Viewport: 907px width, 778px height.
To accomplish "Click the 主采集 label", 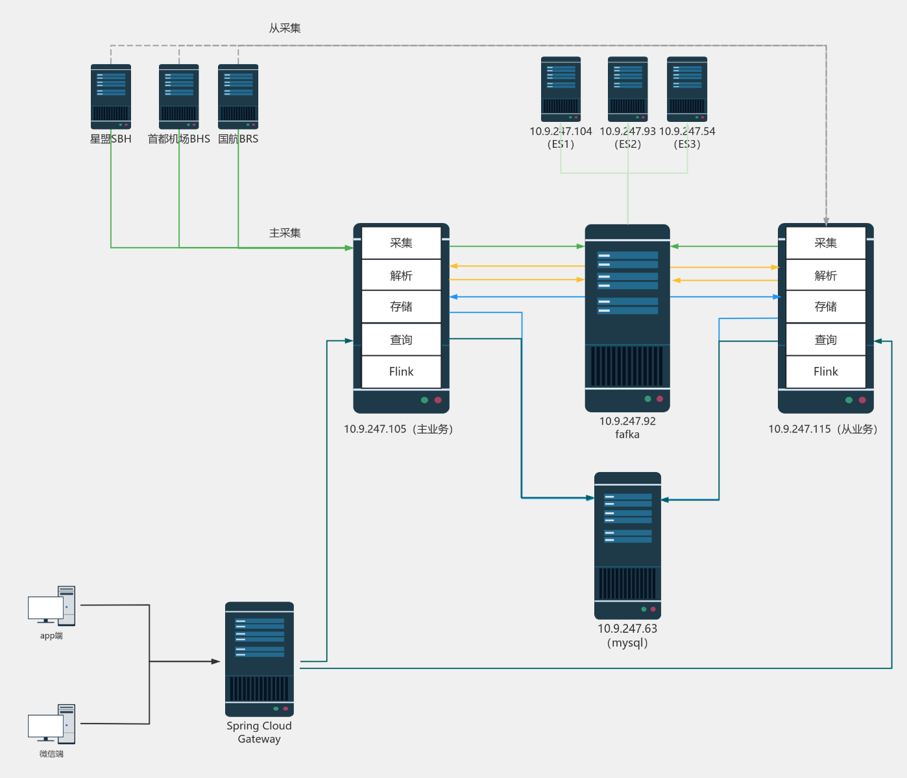I will [x=285, y=232].
